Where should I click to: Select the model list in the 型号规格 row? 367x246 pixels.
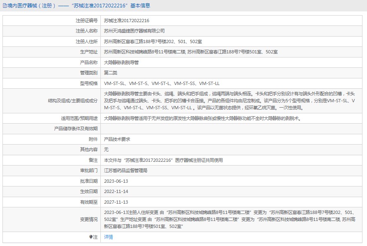pos(162,83)
